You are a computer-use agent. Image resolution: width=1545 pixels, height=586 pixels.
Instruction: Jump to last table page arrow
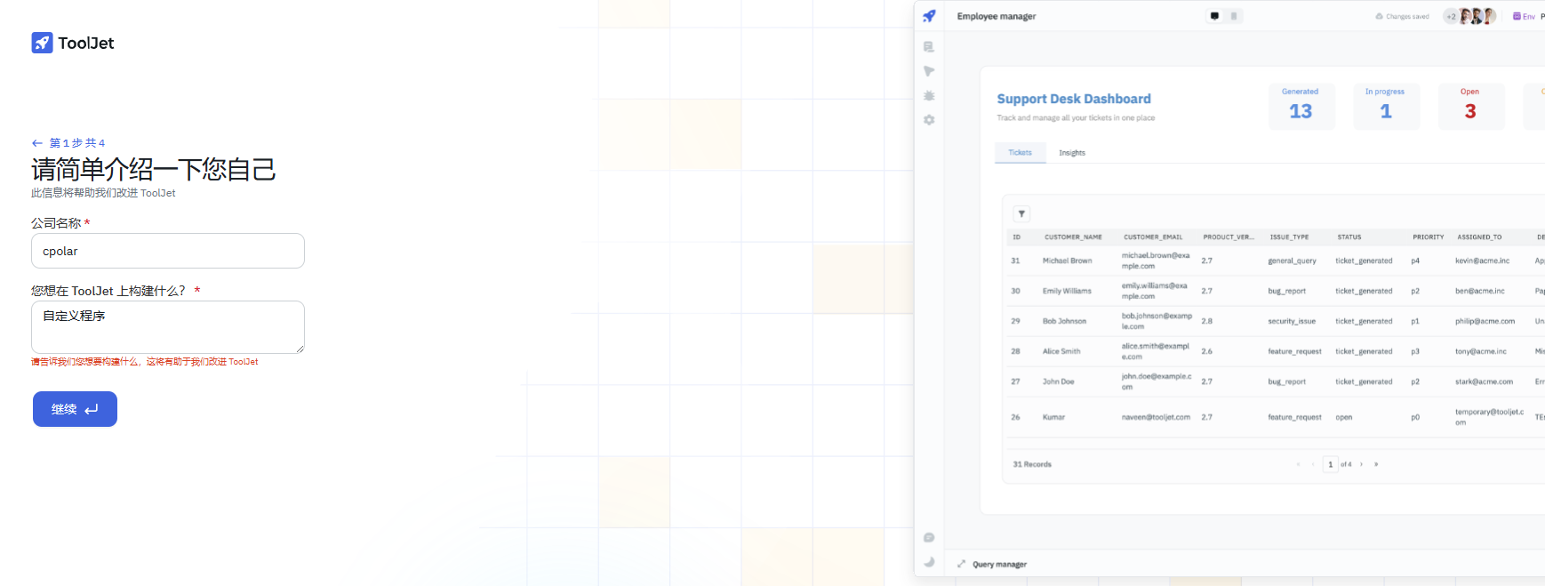(1376, 464)
